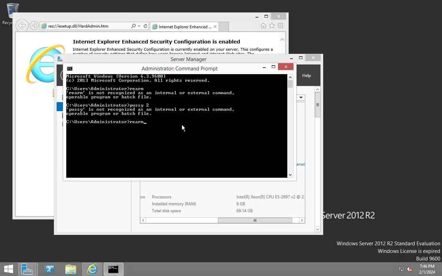Open Internet Explorer Tools gear icon
This screenshot has width=442, height=276.
click(280, 26)
